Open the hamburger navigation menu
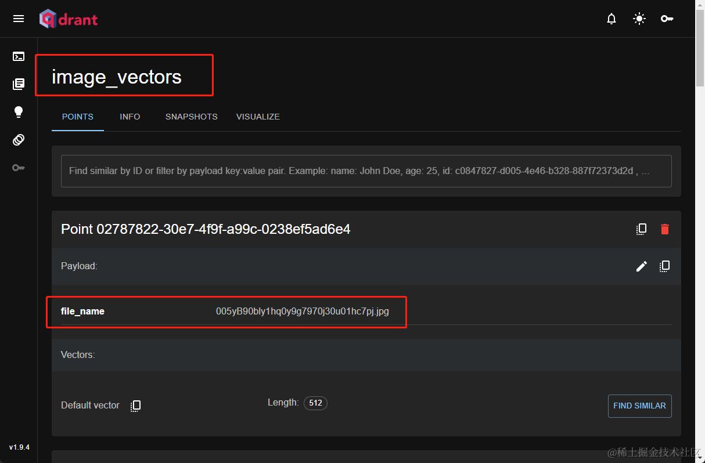 click(x=19, y=19)
